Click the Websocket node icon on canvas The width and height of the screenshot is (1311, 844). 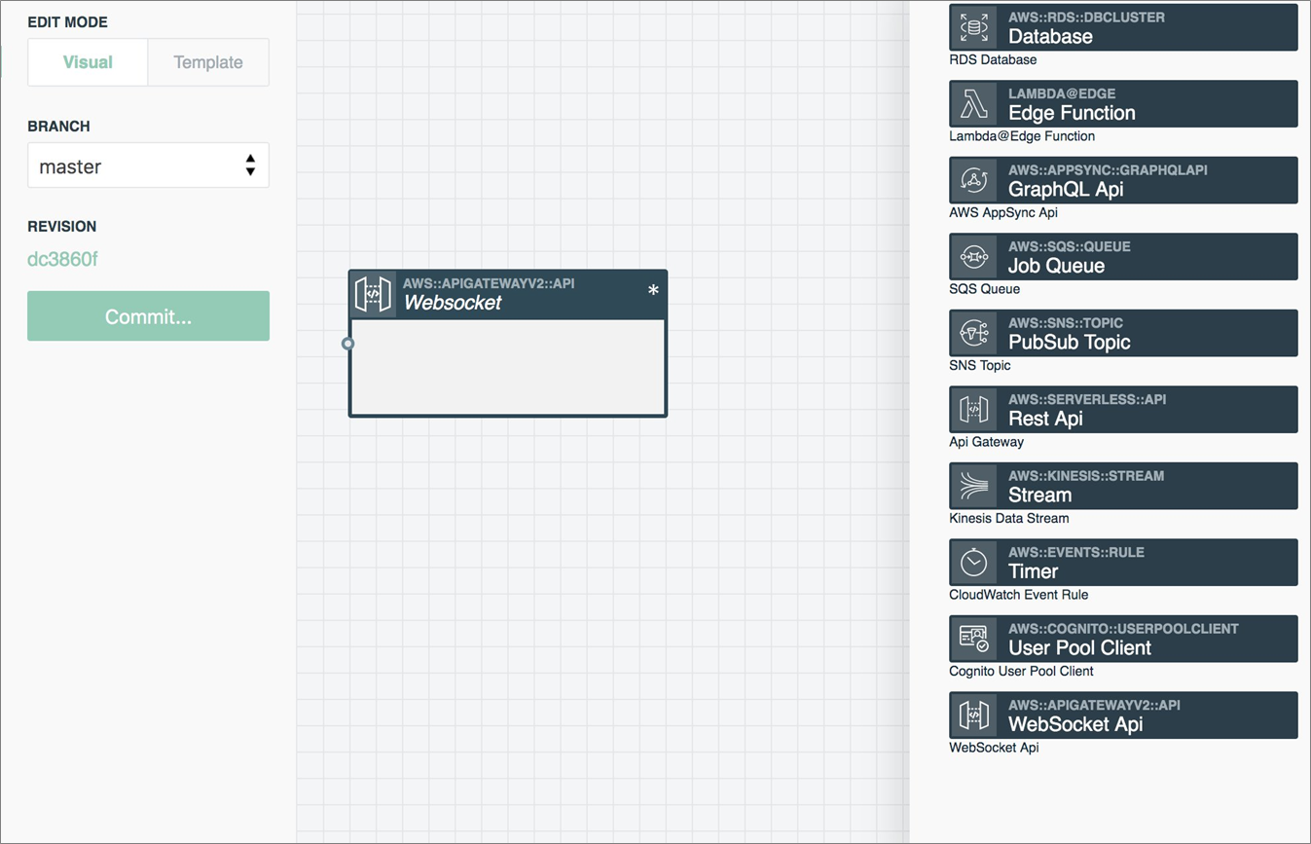[374, 294]
